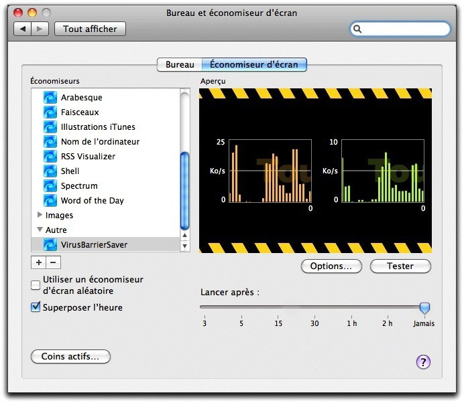
Task: Select RSS Visualizer in the list
Action: pyautogui.click(x=89, y=157)
